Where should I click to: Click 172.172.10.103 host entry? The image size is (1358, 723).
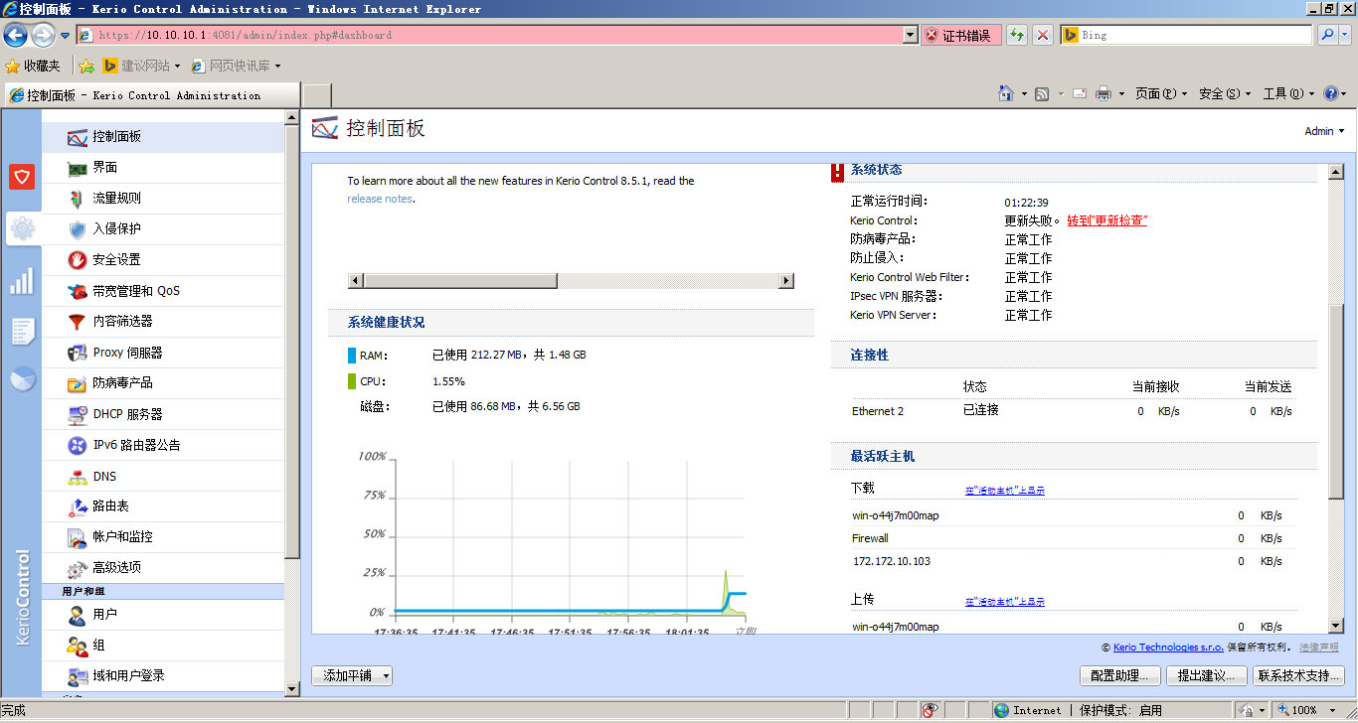point(892,561)
